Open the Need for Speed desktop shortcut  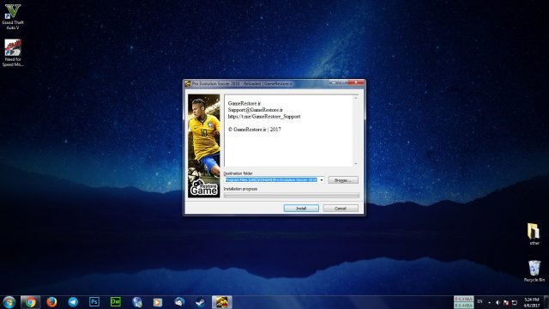(13, 52)
